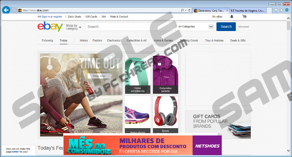Open eBay notifications bell
This screenshot has width=292, height=157.
[231, 16]
